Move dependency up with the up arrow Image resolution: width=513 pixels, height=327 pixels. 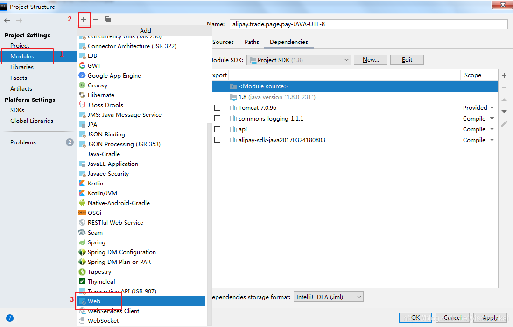click(x=504, y=100)
